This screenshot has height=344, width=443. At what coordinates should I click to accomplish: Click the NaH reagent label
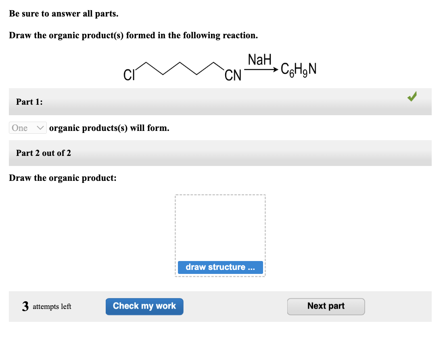click(x=260, y=60)
